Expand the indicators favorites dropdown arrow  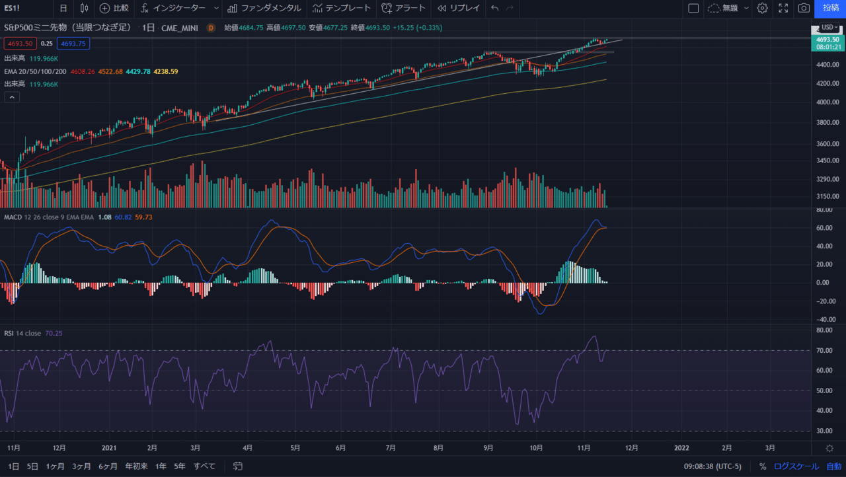tap(217, 8)
